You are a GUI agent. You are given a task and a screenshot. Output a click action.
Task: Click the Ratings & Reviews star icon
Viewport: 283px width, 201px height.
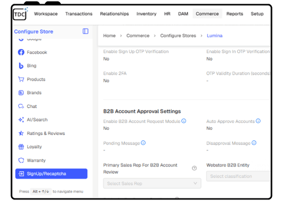[21, 133]
